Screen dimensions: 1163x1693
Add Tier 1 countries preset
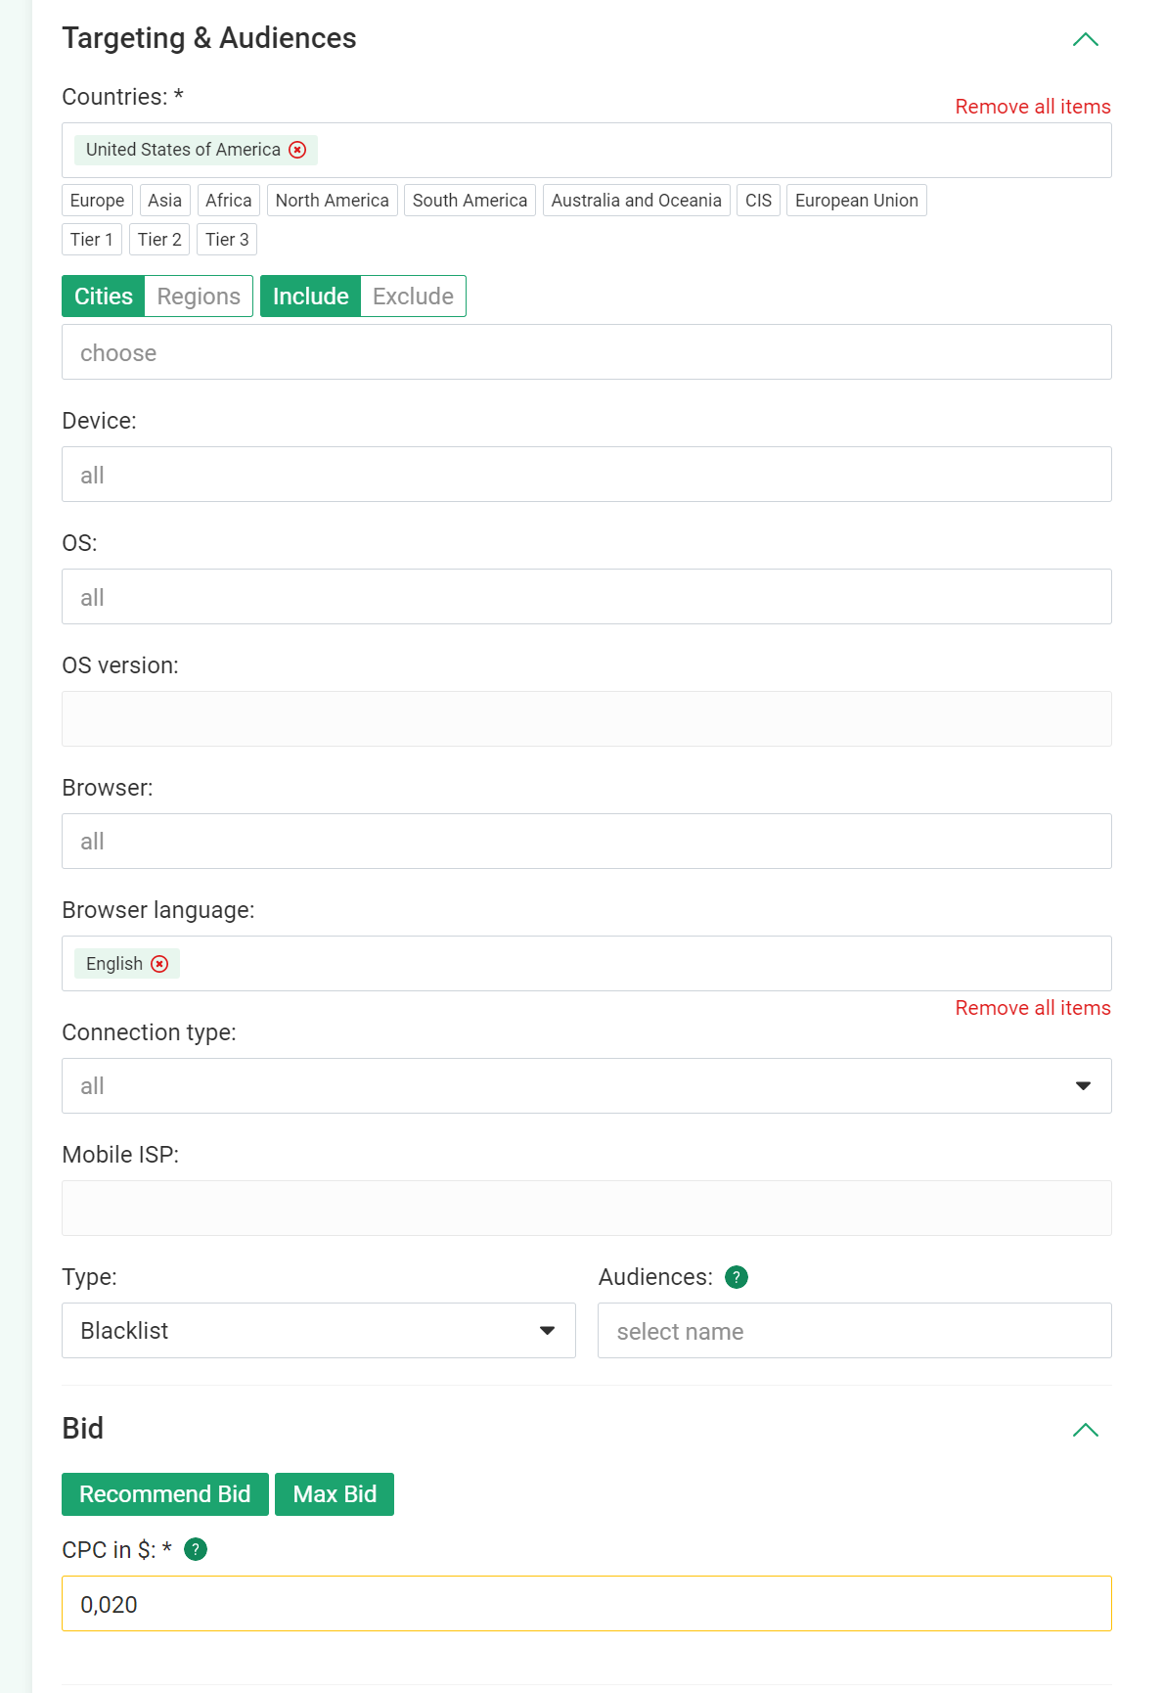(92, 240)
